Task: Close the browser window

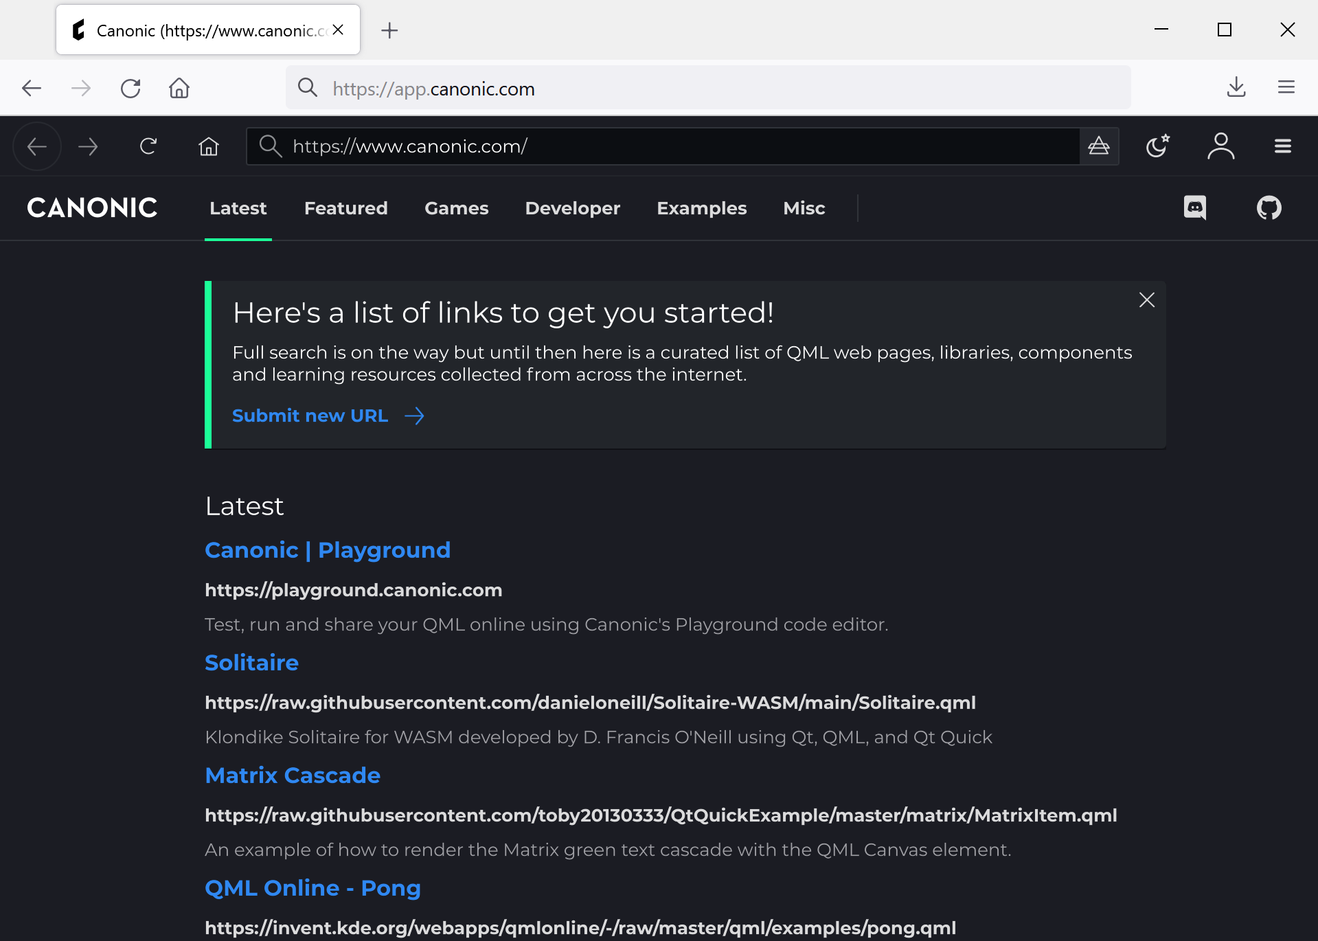Action: [x=1288, y=30]
